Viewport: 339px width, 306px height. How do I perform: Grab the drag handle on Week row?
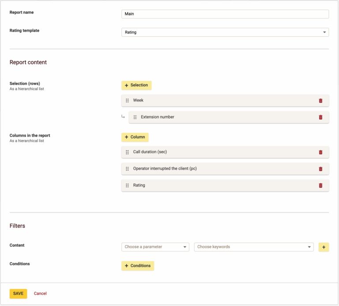point(127,101)
